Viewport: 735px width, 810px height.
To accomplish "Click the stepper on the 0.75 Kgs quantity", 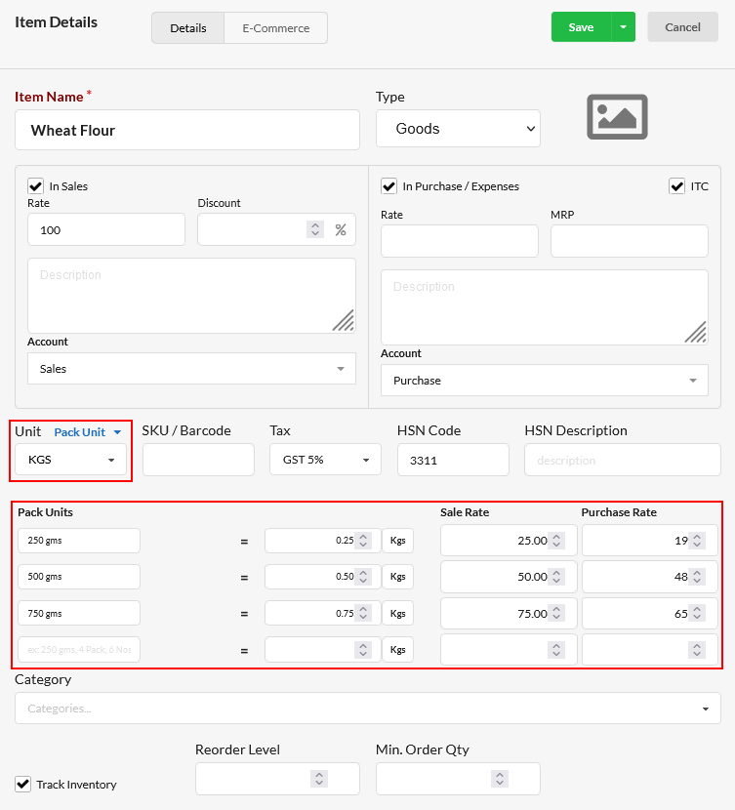I will (363, 613).
